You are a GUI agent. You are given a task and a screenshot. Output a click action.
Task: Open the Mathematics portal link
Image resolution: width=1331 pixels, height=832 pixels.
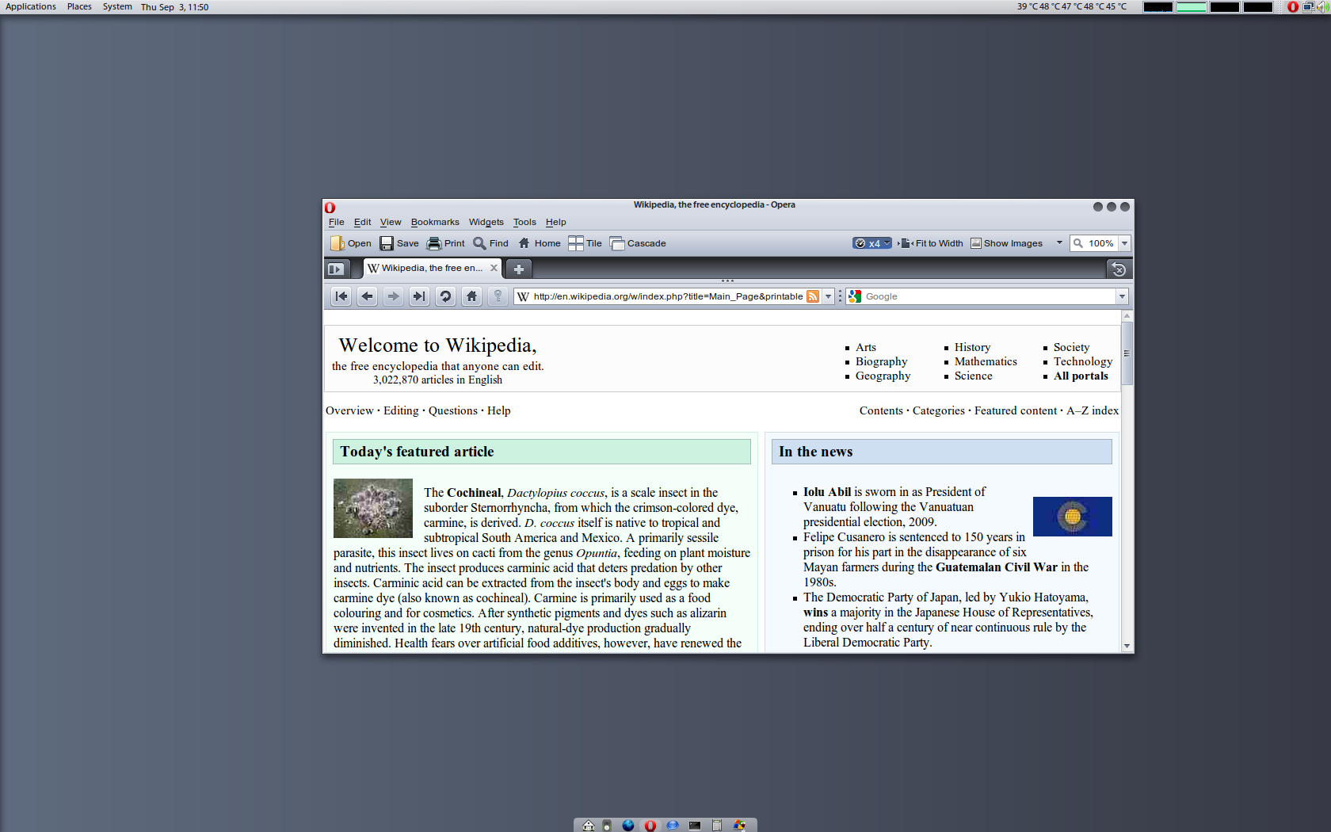tap(986, 361)
